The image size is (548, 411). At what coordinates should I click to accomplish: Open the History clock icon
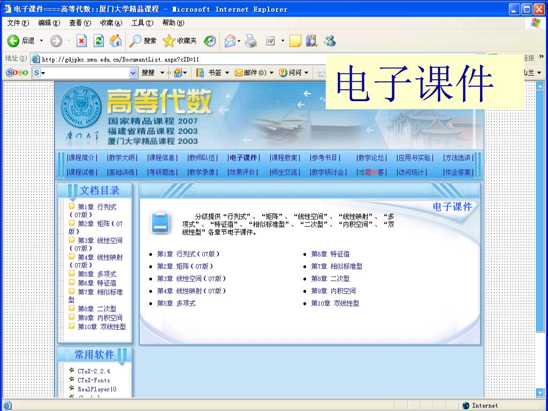coord(210,41)
